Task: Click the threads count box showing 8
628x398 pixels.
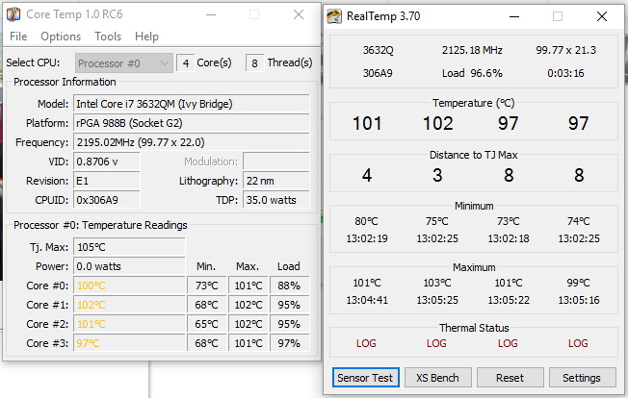Action: [x=254, y=63]
